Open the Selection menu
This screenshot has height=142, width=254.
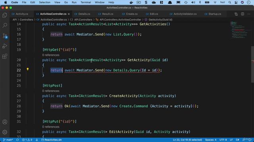pyautogui.click(x=44, y=2)
